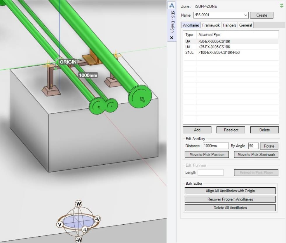Click the green refresh icon beside Zone
286x243 pixels.
(x=281, y=5)
